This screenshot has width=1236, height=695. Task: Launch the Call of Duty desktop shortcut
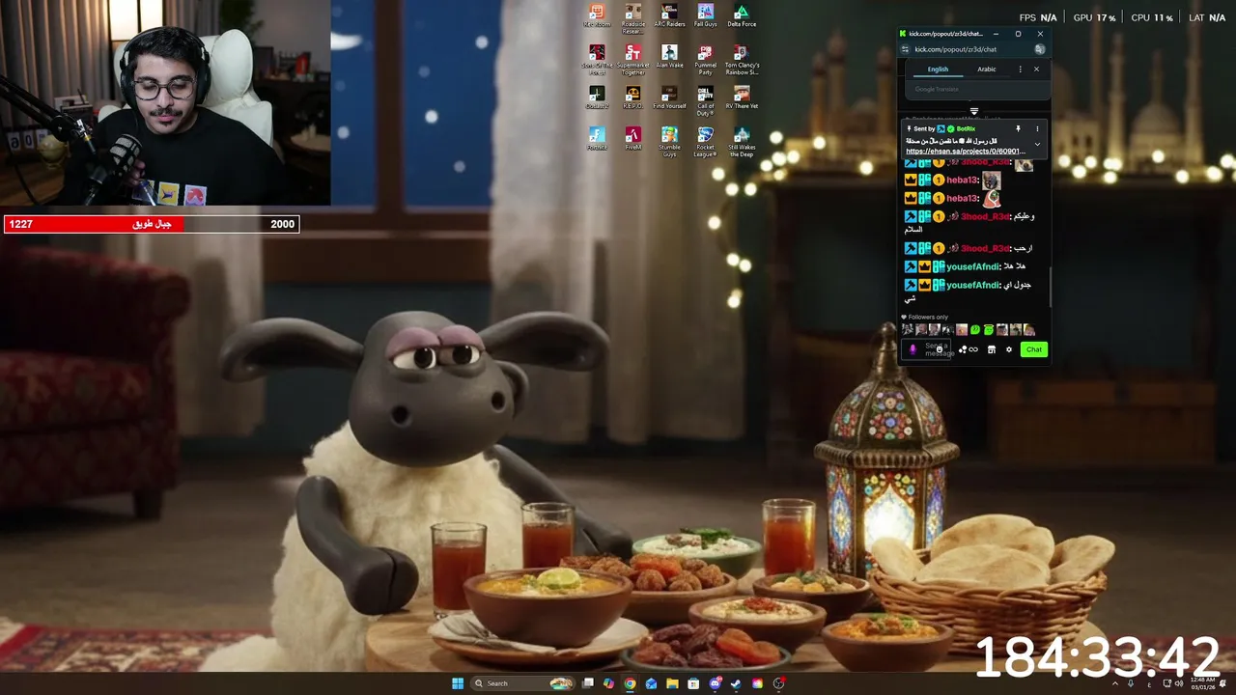click(x=706, y=100)
